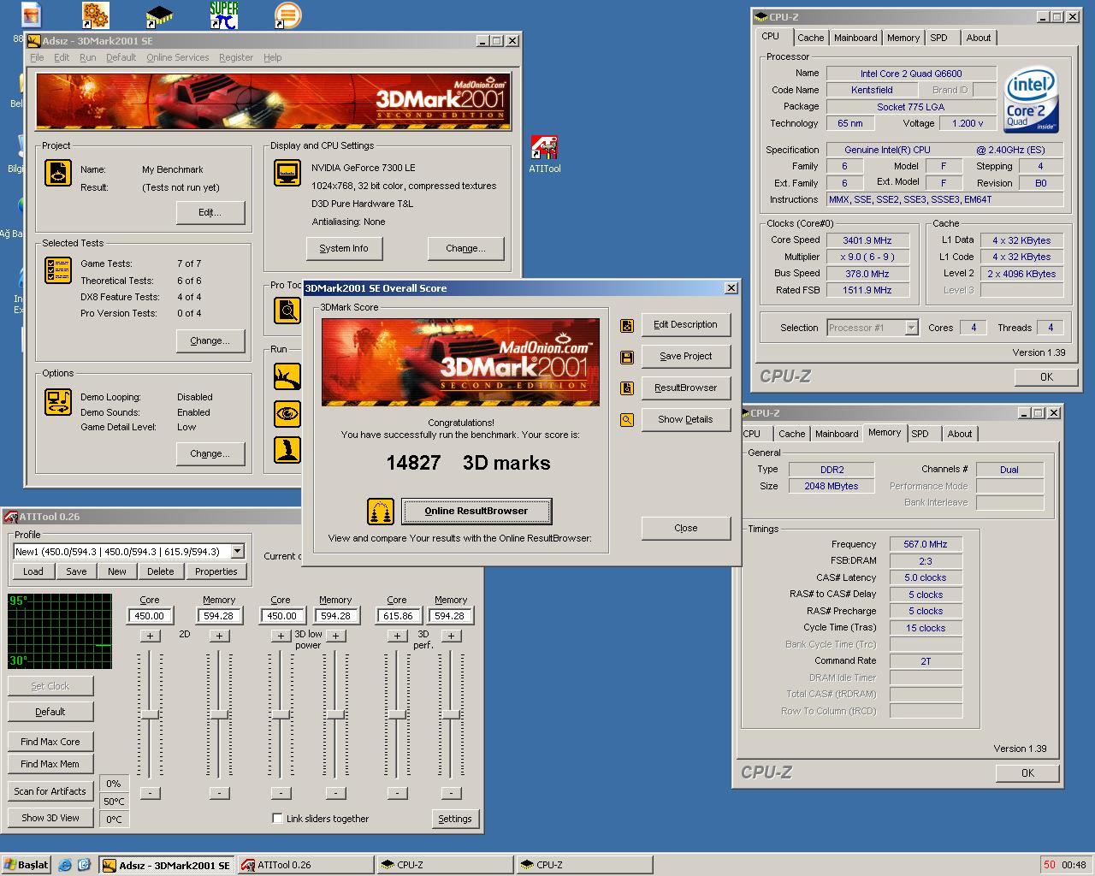1095x876 pixels.
Task: Click the ResultBrowser document icon
Action: pos(627,388)
